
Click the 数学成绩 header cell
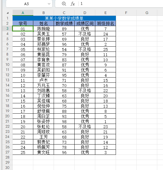(64, 23)
